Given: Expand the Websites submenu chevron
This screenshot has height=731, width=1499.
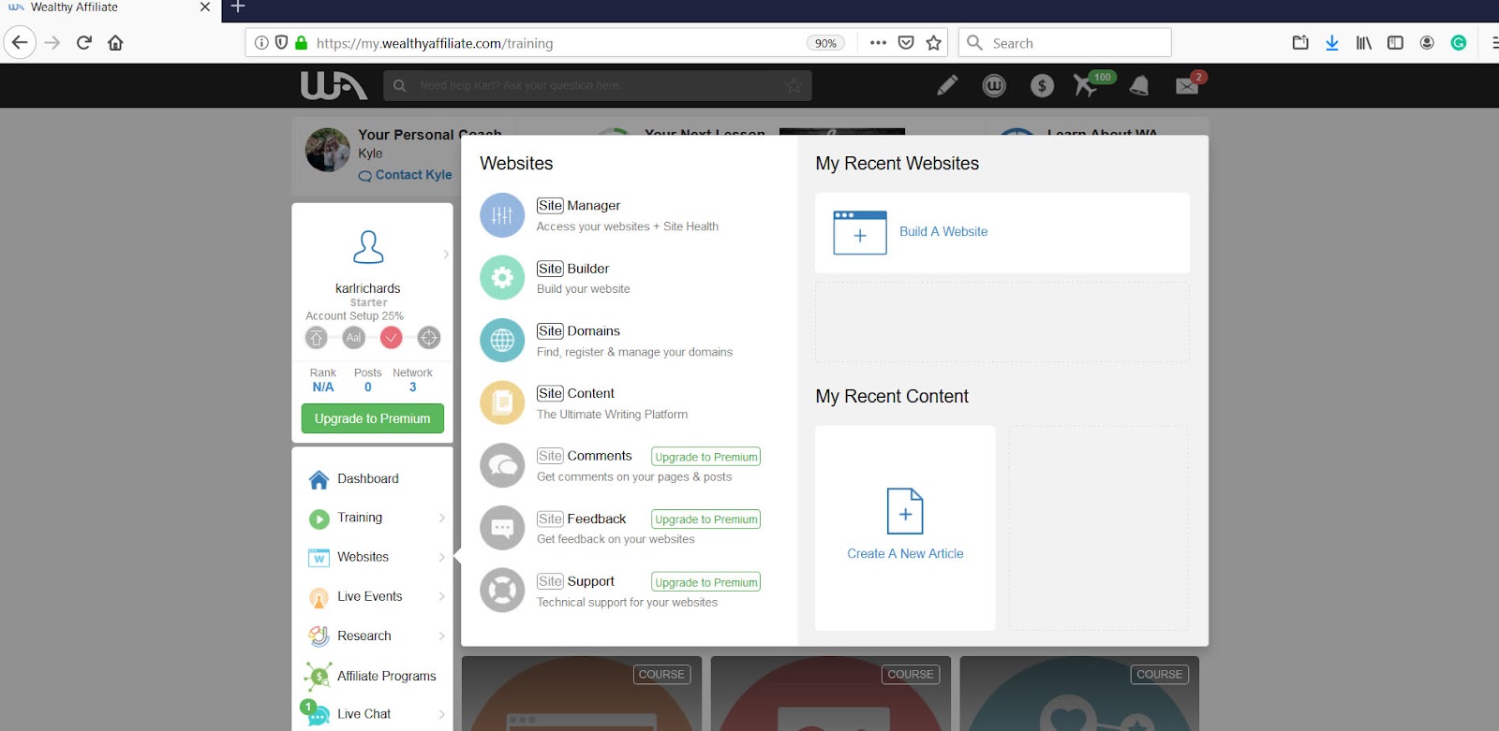Looking at the screenshot, I should 441,557.
